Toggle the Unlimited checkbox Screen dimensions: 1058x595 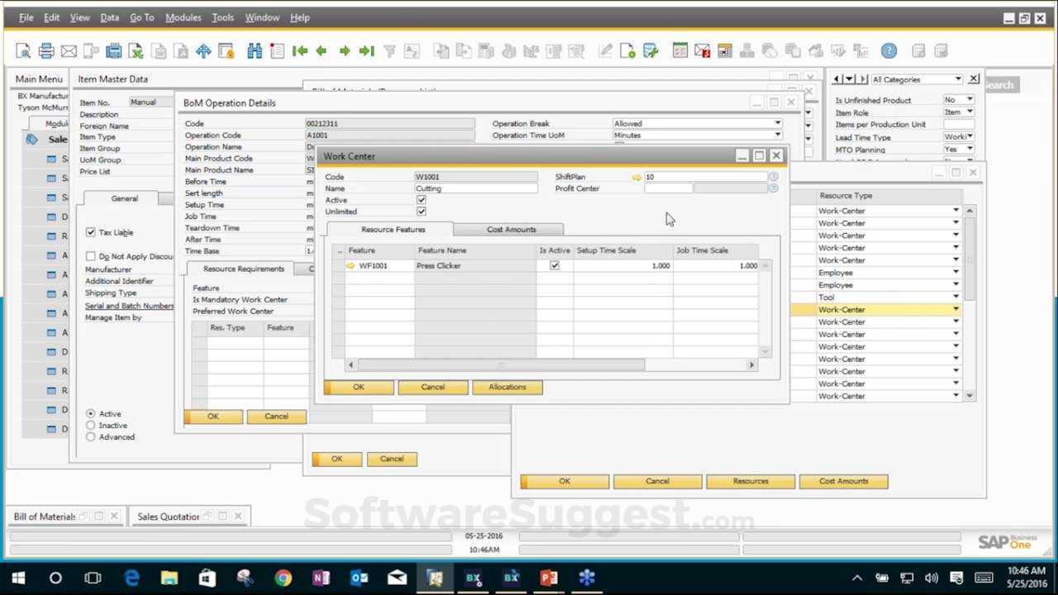coord(422,212)
